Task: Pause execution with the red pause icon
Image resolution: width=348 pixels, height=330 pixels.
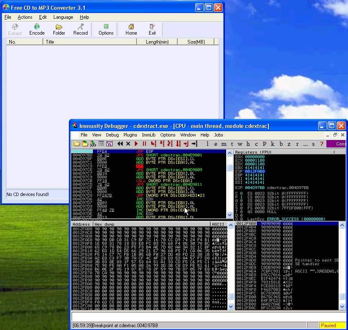Action: coord(145,144)
